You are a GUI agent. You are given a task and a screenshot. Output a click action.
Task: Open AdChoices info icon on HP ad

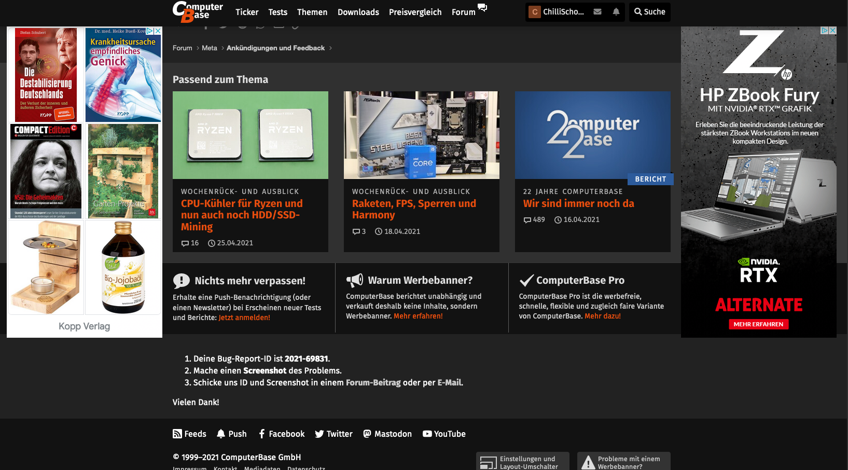[825, 31]
